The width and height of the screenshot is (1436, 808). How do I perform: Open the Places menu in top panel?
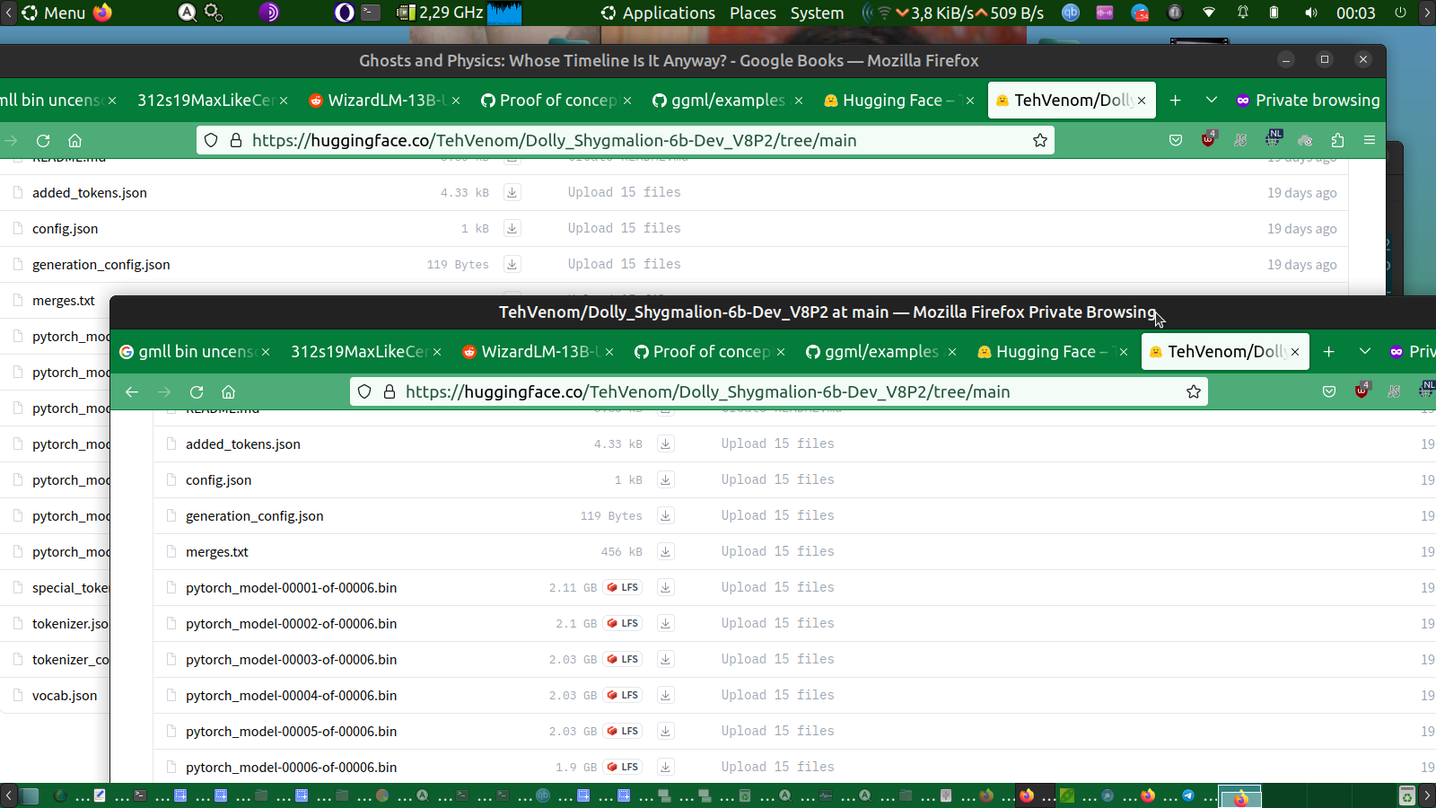click(x=752, y=13)
